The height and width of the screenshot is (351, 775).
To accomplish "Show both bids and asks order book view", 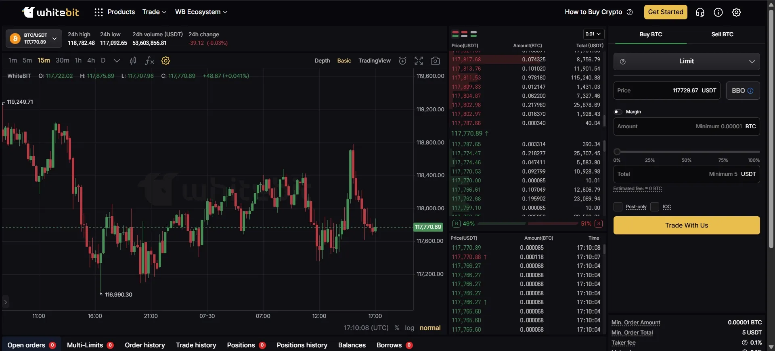I will point(455,34).
